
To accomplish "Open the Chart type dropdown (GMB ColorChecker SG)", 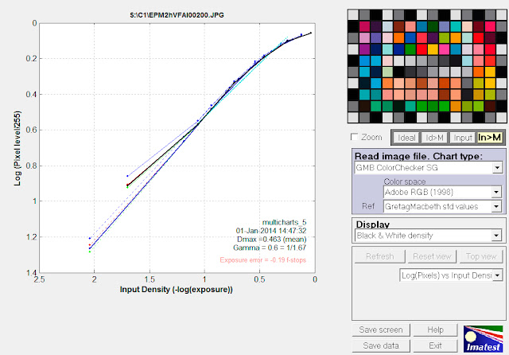I will [429, 168].
